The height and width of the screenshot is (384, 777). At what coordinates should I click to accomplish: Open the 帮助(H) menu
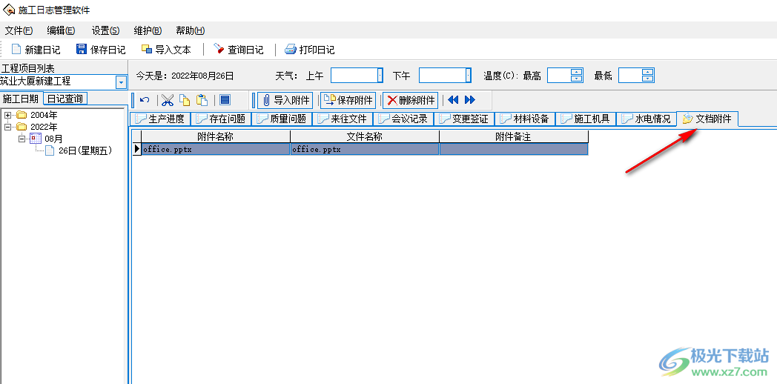(x=191, y=30)
